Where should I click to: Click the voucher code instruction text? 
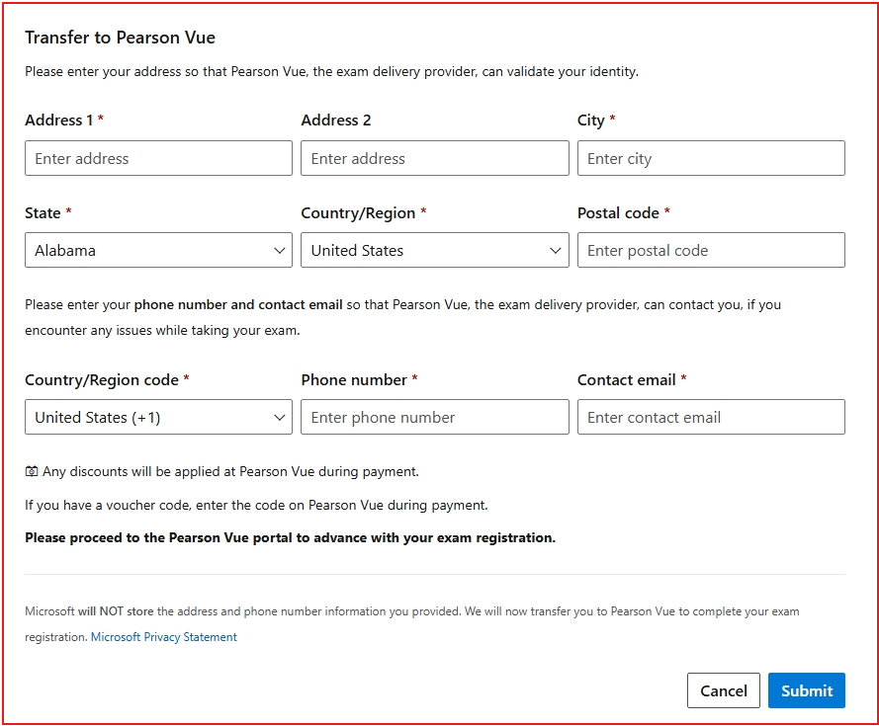point(256,506)
